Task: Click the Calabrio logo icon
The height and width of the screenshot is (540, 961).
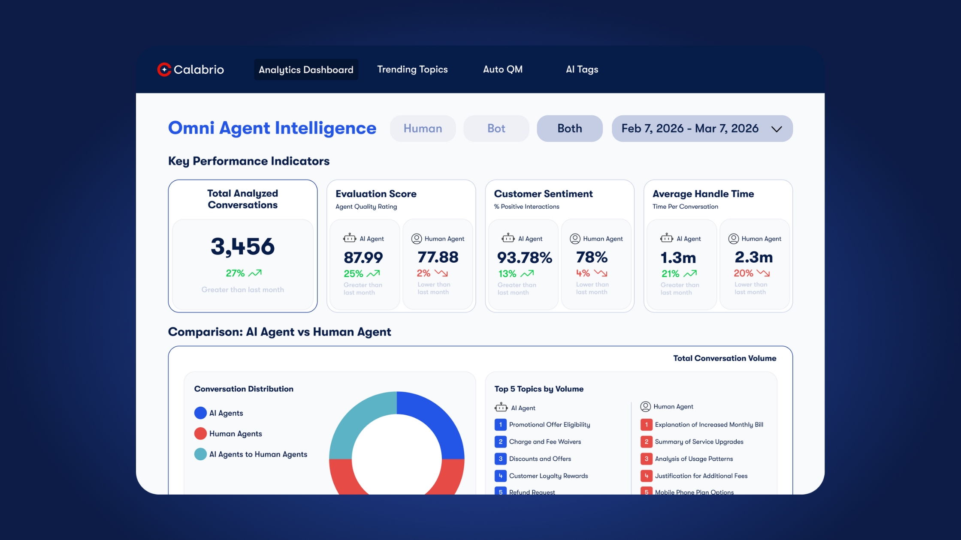Action: click(x=164, y=69)
